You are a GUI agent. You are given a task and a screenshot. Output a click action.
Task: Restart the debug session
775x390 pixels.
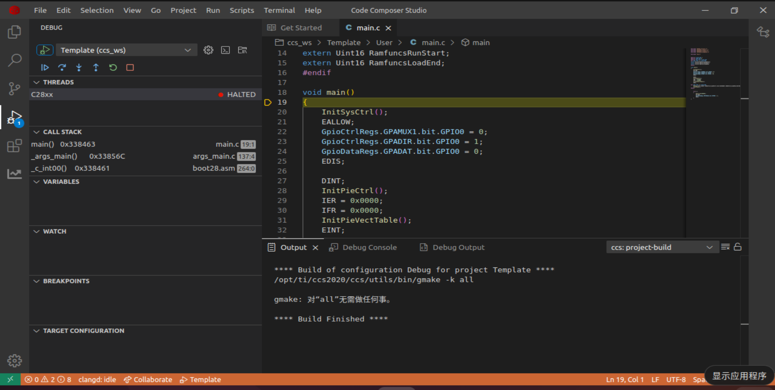tap(113, 68)
